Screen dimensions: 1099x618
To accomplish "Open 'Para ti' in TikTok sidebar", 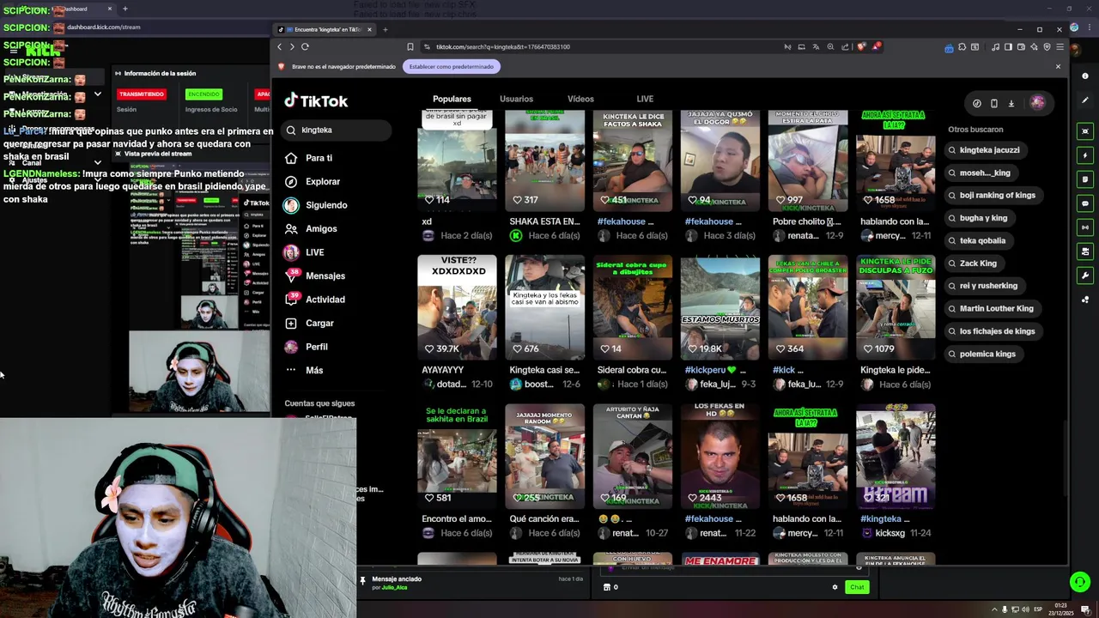I will point(308,158).
